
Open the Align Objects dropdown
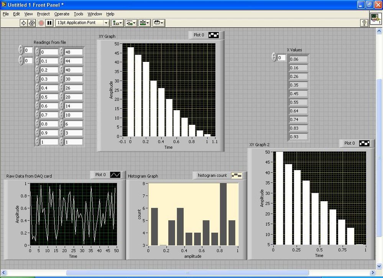coord(117,23)
